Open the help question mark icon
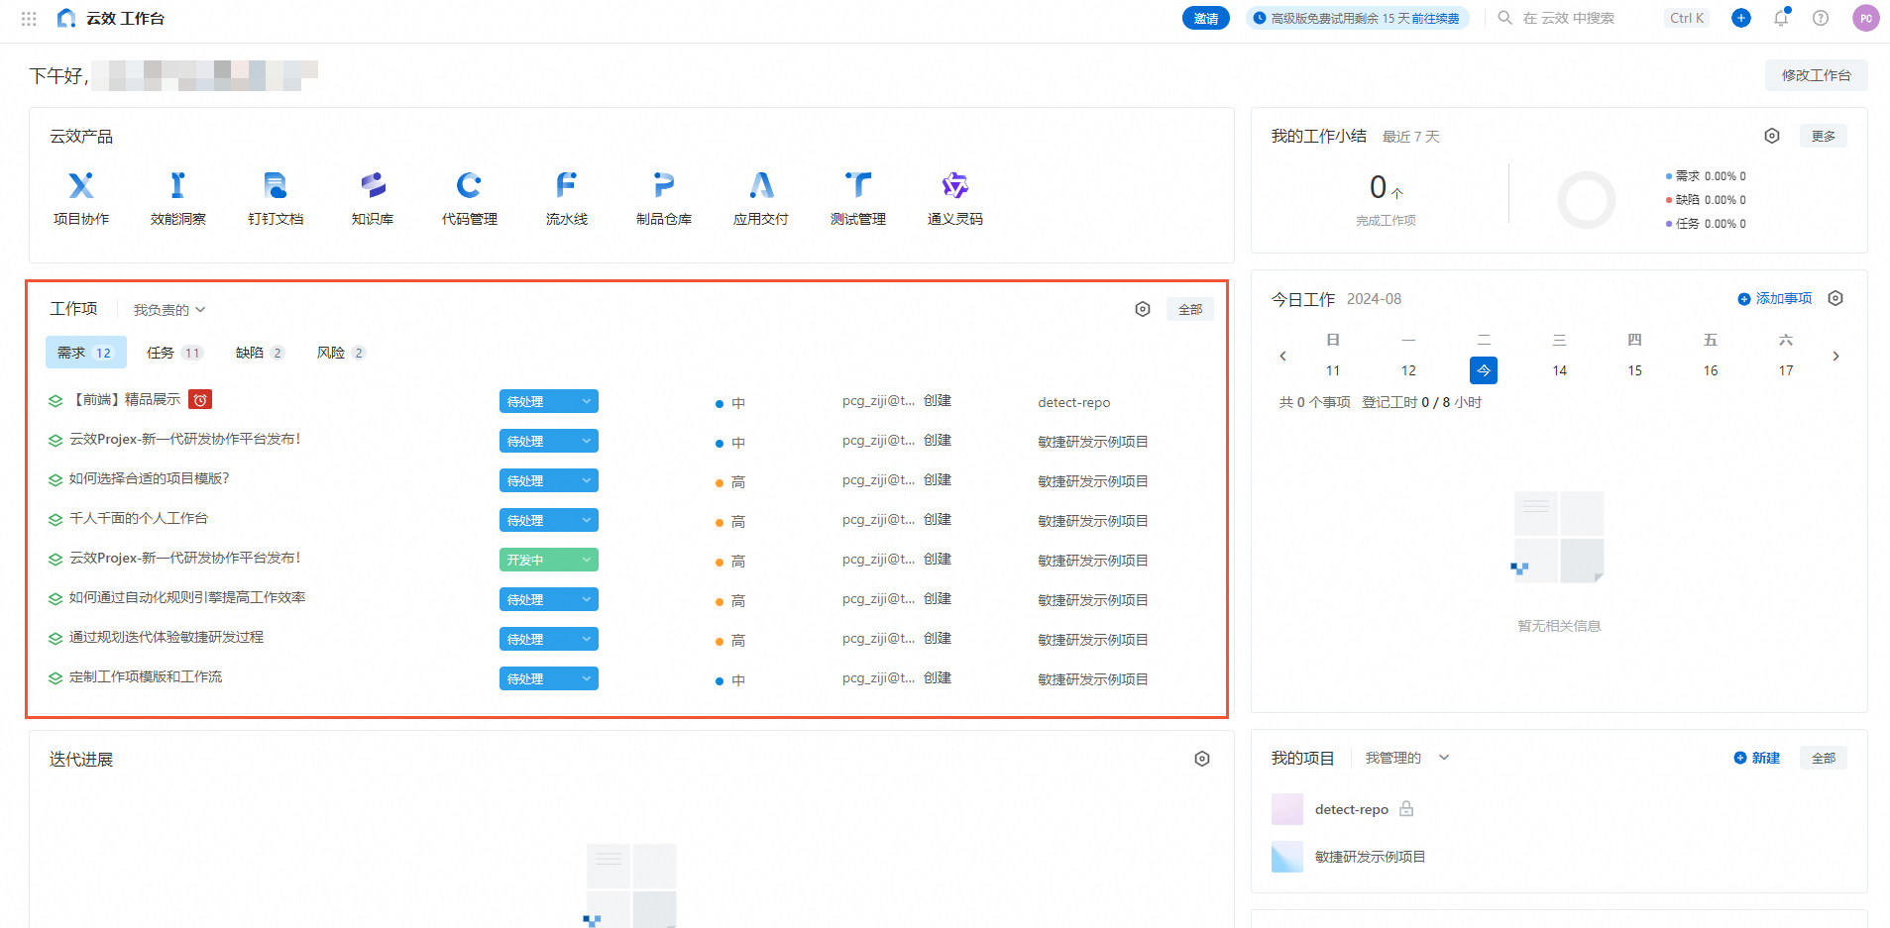This screenshot has height=928, width=1890. point(1821,18)
